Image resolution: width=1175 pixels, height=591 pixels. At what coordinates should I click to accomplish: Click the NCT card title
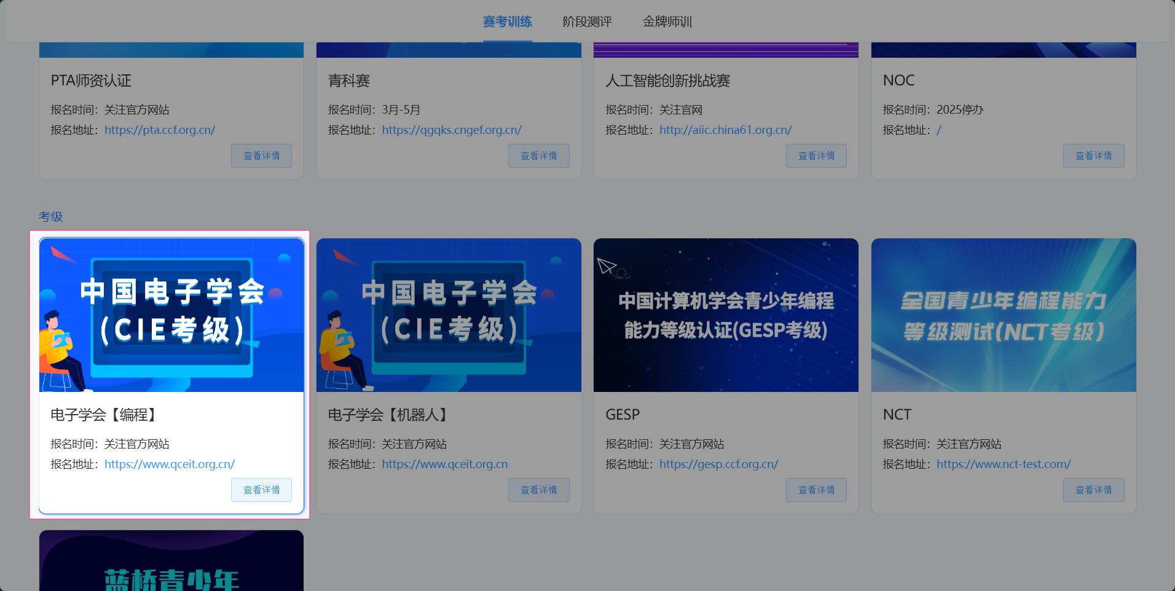pos(897,415)
